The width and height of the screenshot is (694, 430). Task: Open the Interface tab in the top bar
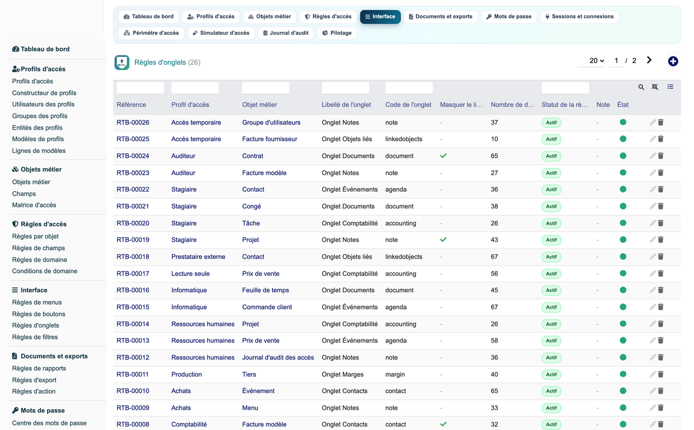point(380,17)
